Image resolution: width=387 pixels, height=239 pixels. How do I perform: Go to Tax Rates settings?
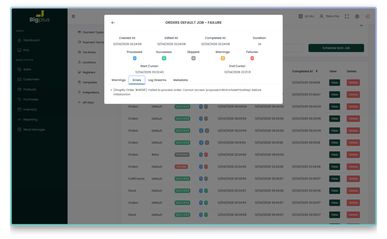coord(87,52)
